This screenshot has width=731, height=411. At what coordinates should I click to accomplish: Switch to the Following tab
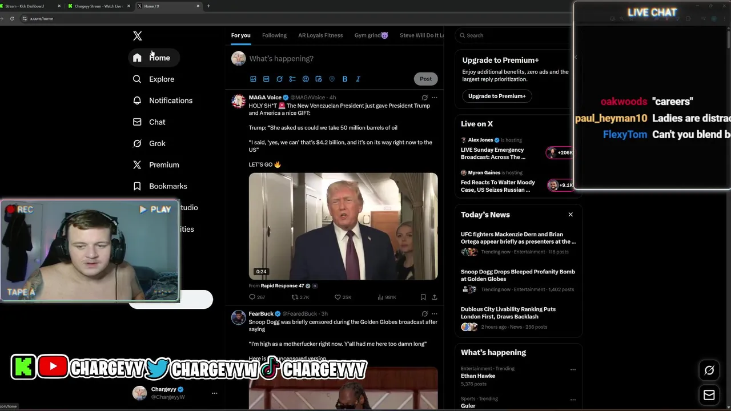pos(274,35)
